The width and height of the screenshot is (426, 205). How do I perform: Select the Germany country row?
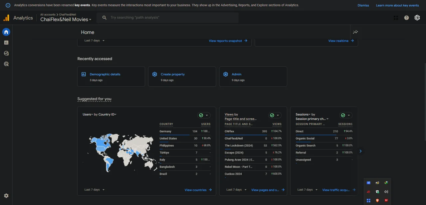coord(185,131)
